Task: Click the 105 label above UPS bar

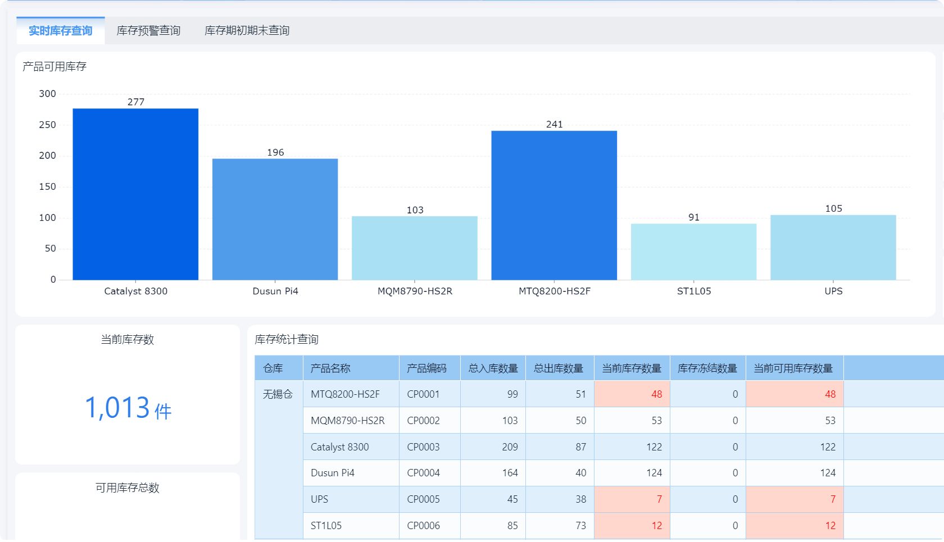Action: (x=833, y=209)
